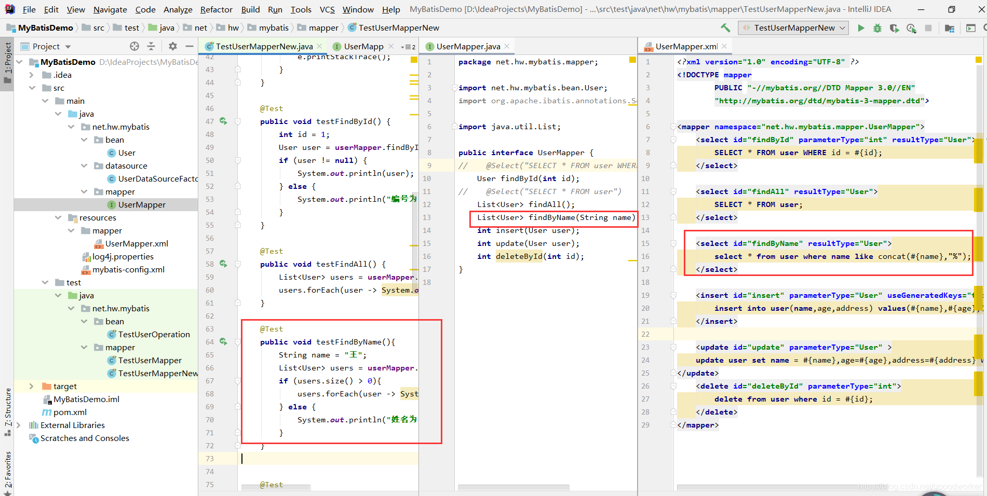Run with Coverage icon in toolbar
The image size is (987, 496).
pyautogui.click(x=894, y=28)
